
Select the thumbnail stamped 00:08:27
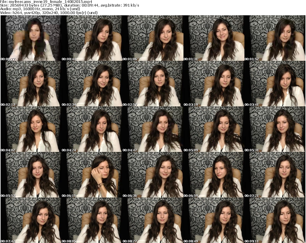[153, 220]
